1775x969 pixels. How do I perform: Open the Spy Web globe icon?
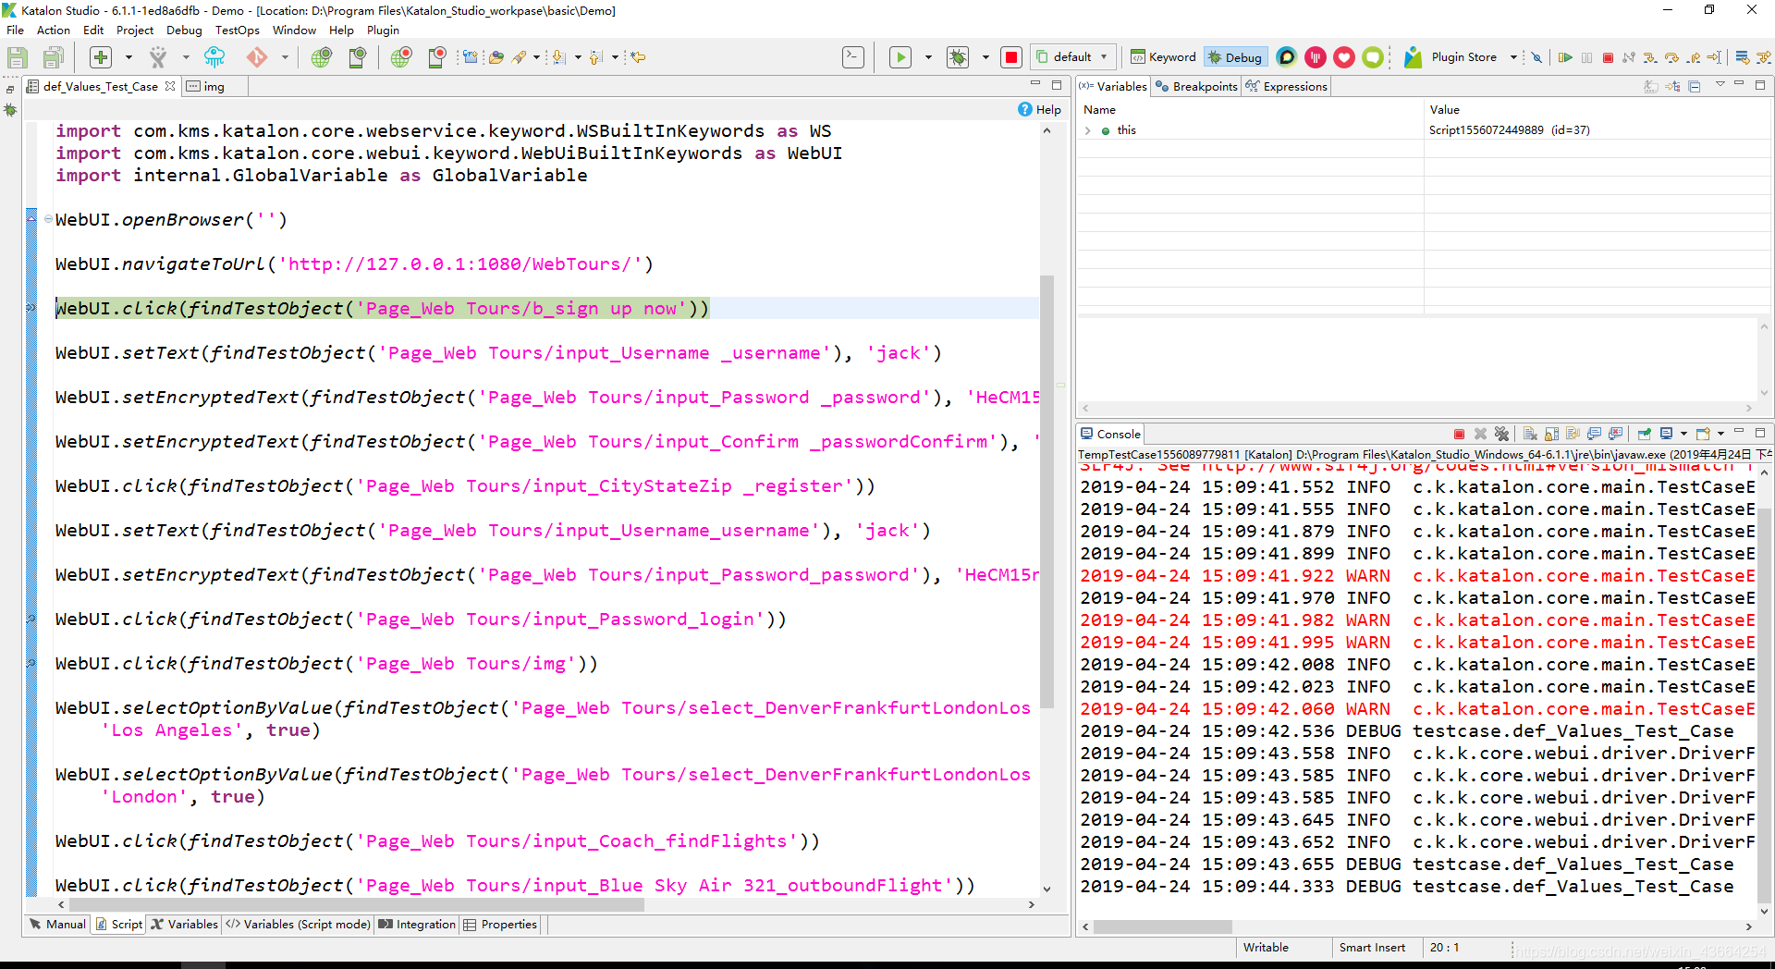[x=321, y=57]
